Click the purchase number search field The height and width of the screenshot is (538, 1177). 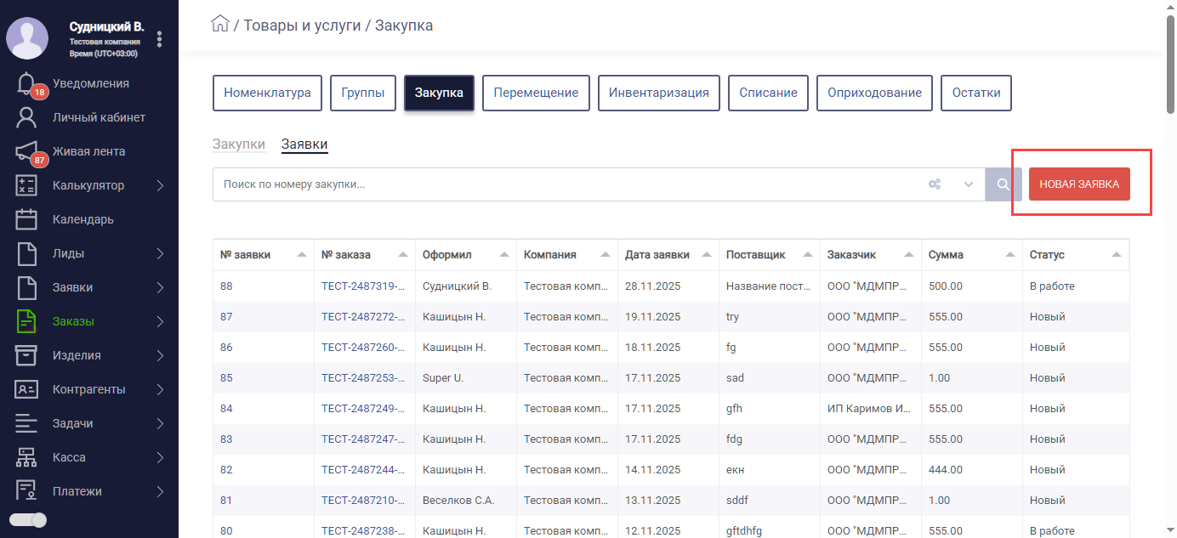click(561, 184)
